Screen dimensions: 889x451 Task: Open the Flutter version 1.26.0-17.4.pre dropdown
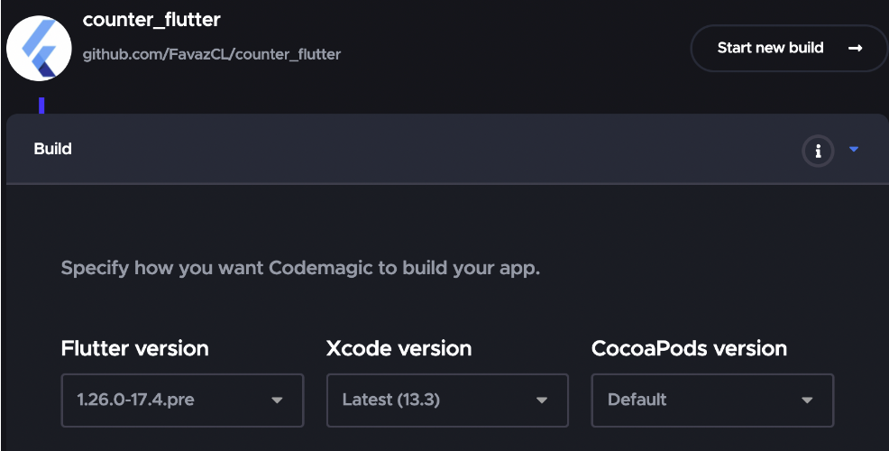tap(182, 400)
